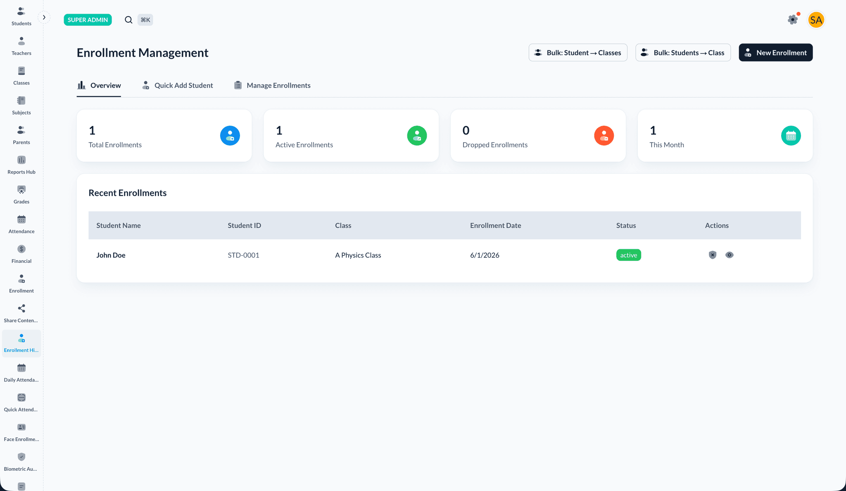Click Bulk: Students → Class button
Image resolution: width=846 pixels, height=491 pixels.
(x=683, y=52)
